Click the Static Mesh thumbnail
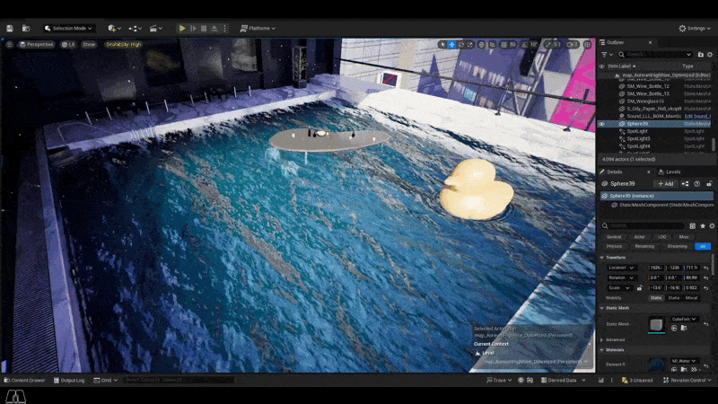Screen dimensions: 718x404 pyautogui.click(x=656, y=324)
